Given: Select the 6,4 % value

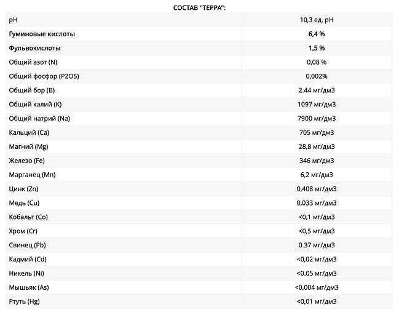Looking at the screenshot, I should [317, 34].
